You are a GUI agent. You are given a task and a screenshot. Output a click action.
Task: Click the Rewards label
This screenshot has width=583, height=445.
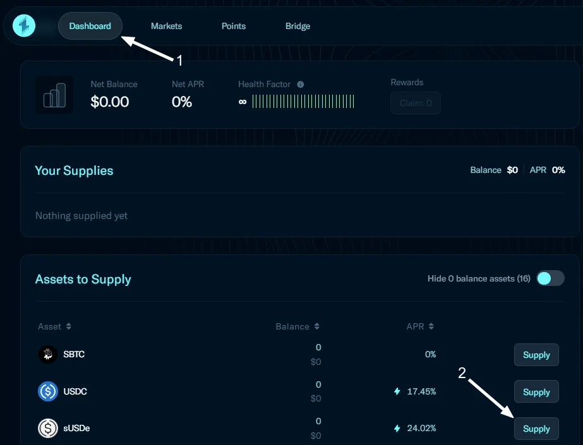(407, 82)
